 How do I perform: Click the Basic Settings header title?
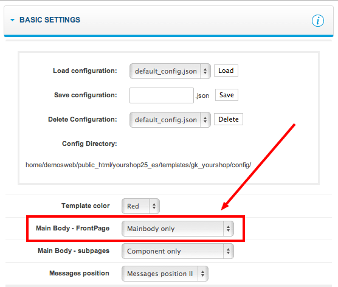tap(50, 20)
